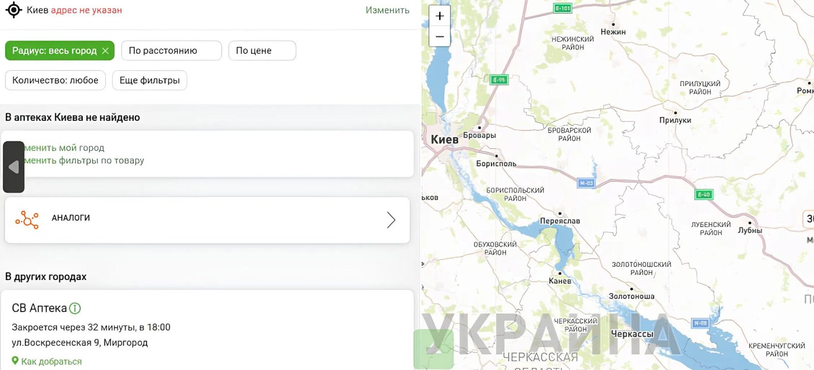
Task: Zoom out on the map
Action: coord(440,37)
